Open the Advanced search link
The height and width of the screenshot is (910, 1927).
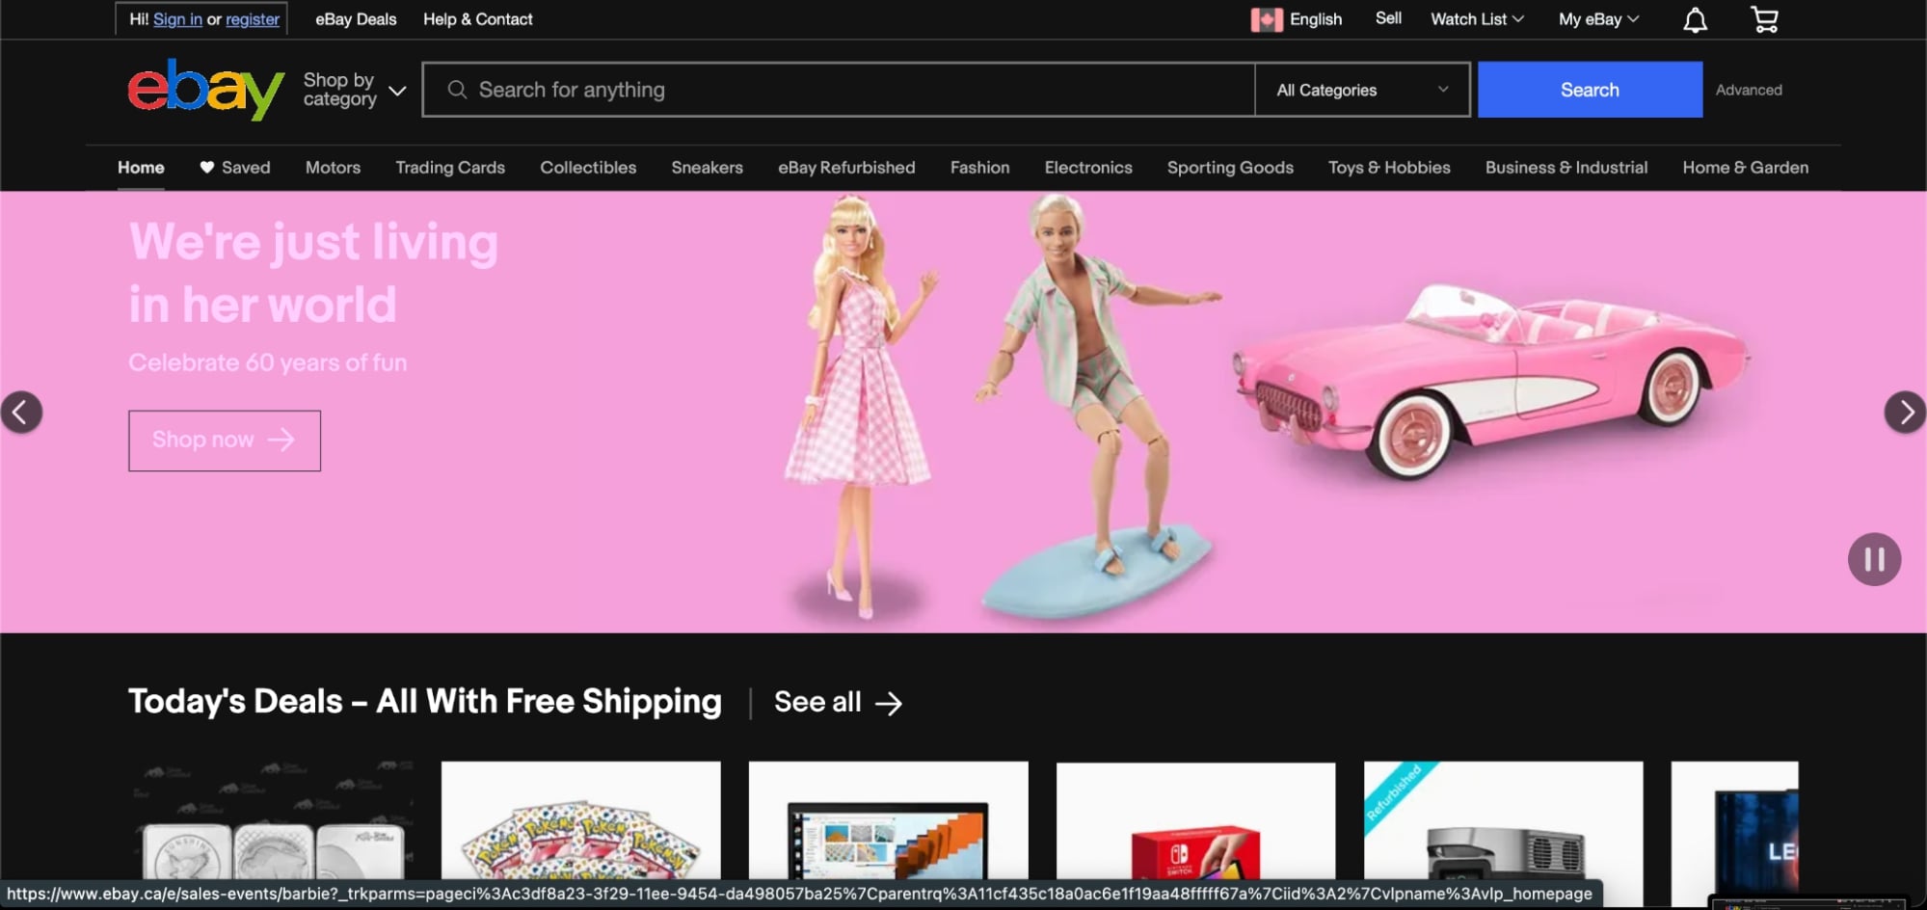pos(1749,90)
